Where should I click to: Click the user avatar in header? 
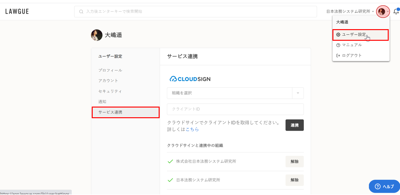tap(381, 12)
